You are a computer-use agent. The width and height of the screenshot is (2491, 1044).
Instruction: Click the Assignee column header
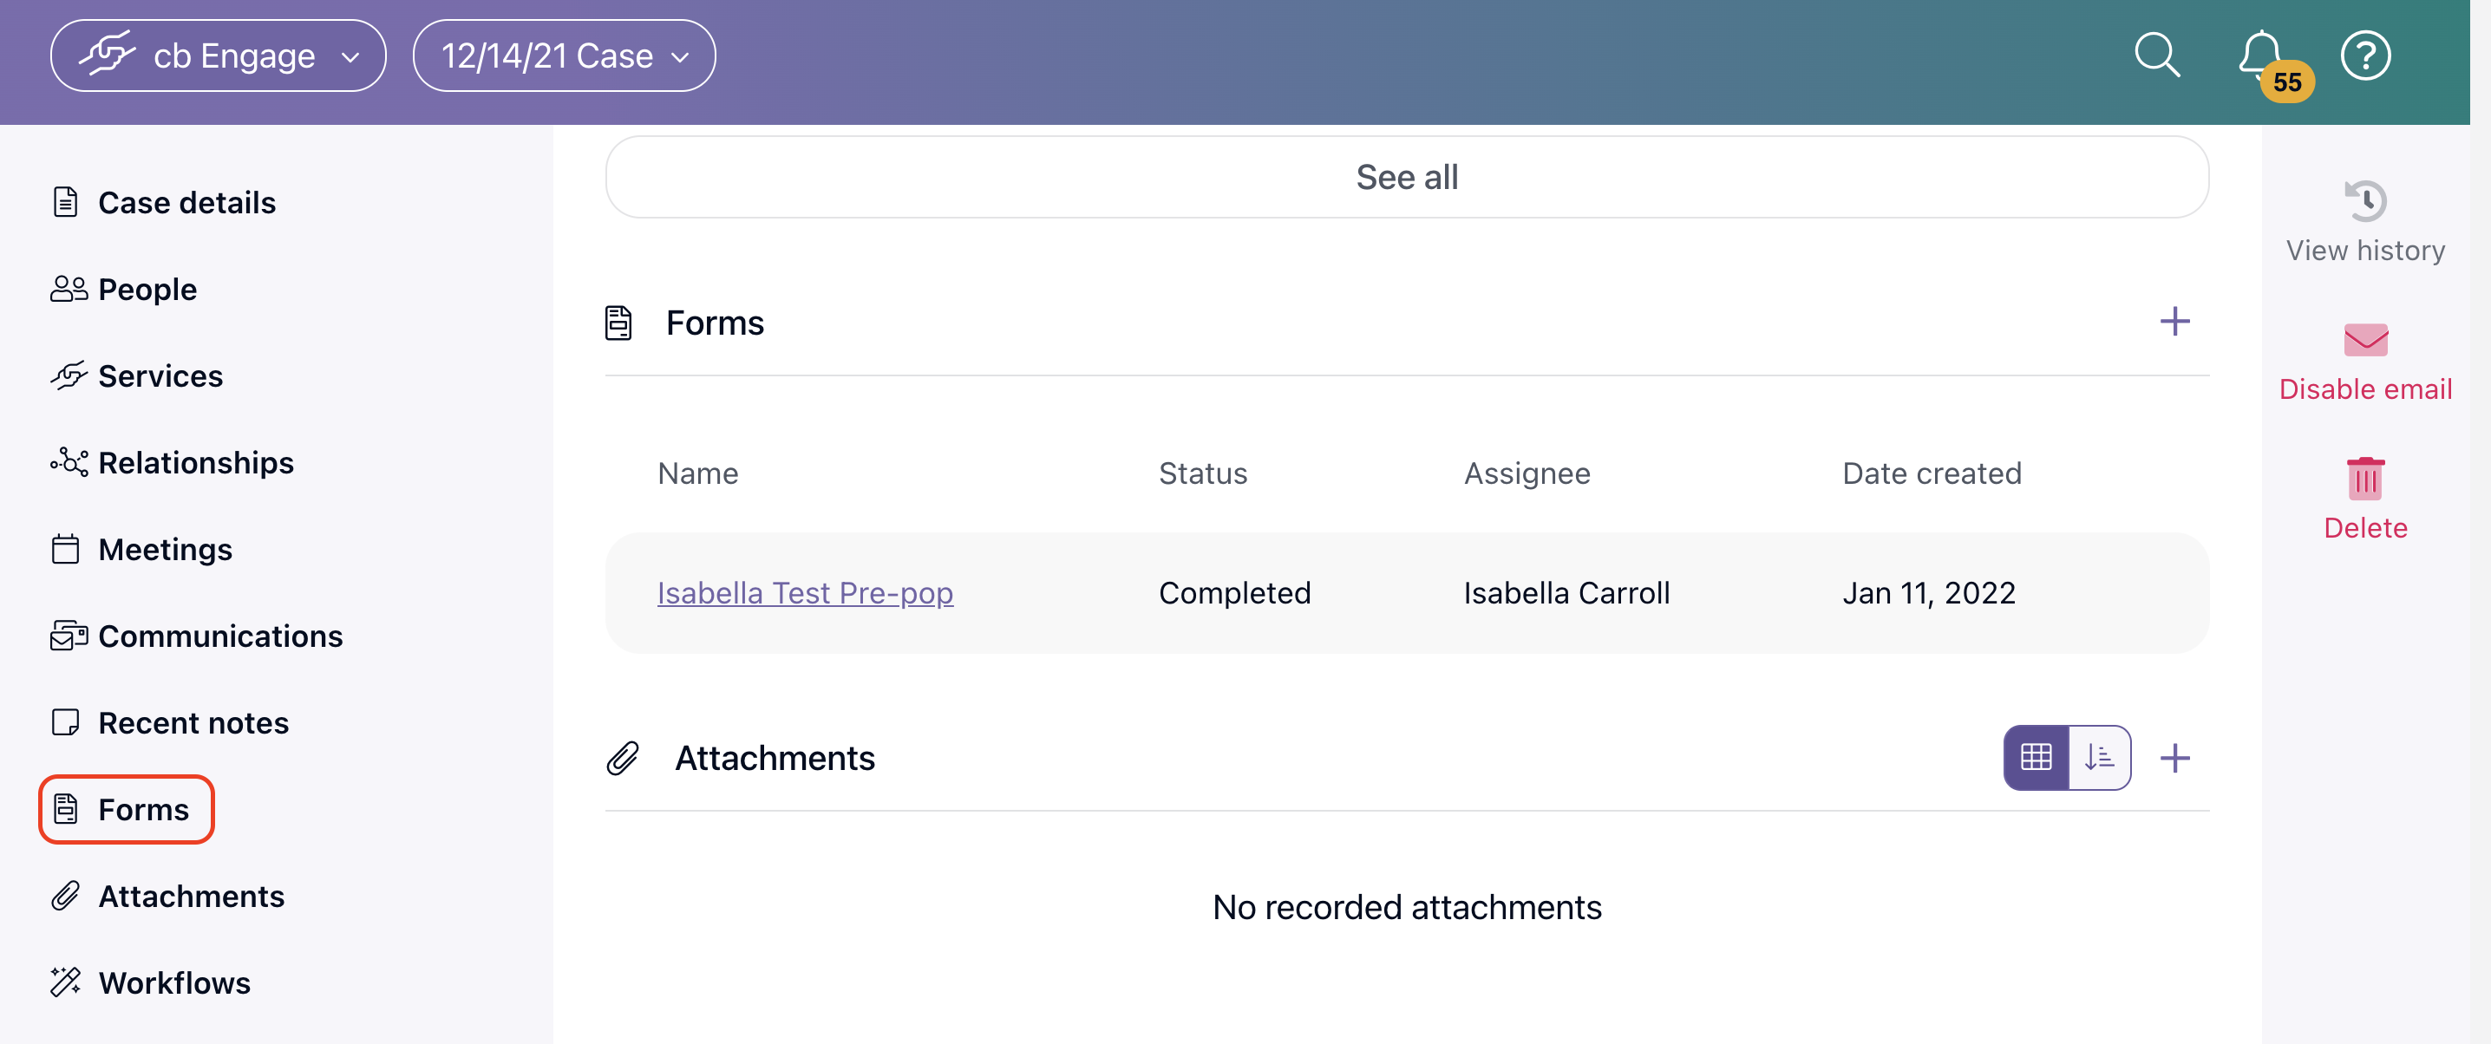coord(1526,473)
